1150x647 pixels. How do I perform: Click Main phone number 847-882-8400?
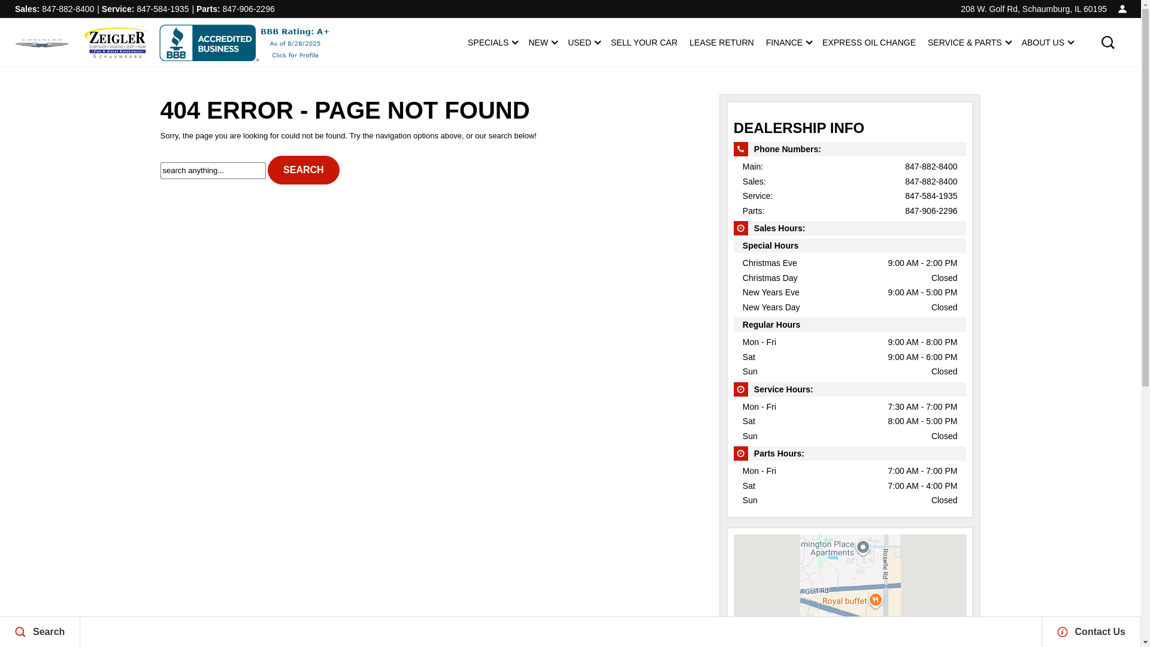(931, 167)
